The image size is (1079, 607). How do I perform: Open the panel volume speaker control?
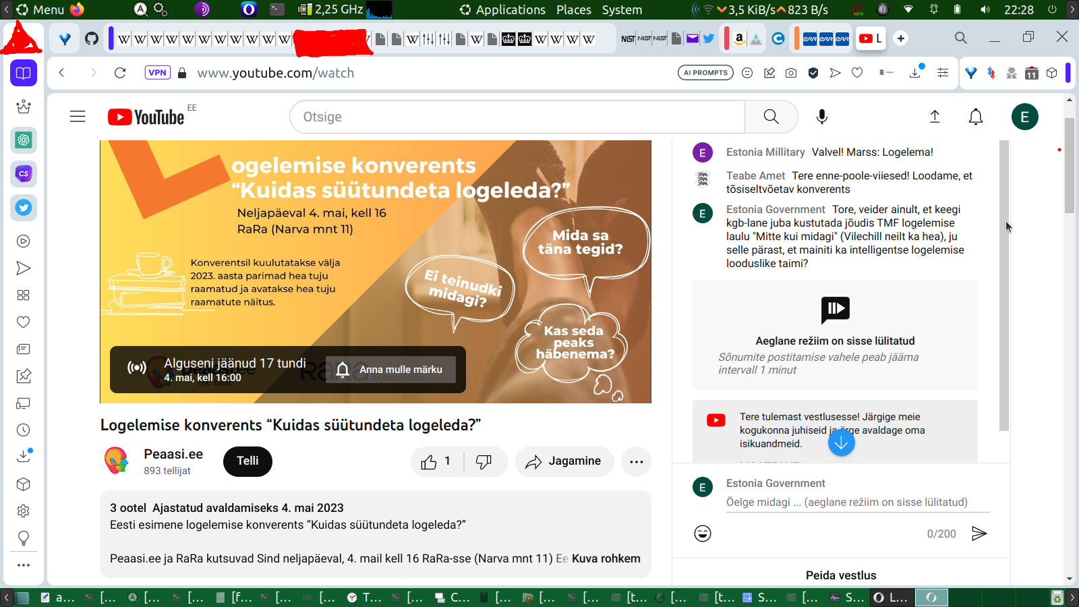pos(985,9)
